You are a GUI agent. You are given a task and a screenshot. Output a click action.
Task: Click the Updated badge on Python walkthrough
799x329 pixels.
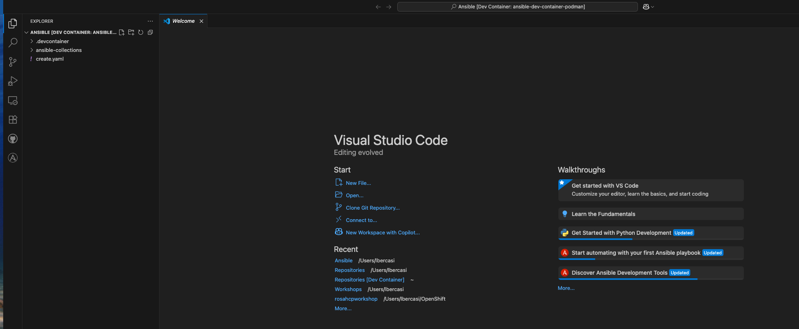coord(683,233)
